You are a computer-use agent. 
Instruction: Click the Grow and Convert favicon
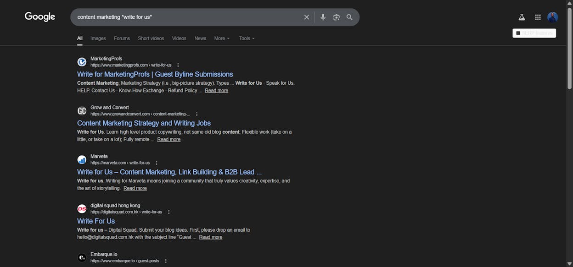[82, 111]
